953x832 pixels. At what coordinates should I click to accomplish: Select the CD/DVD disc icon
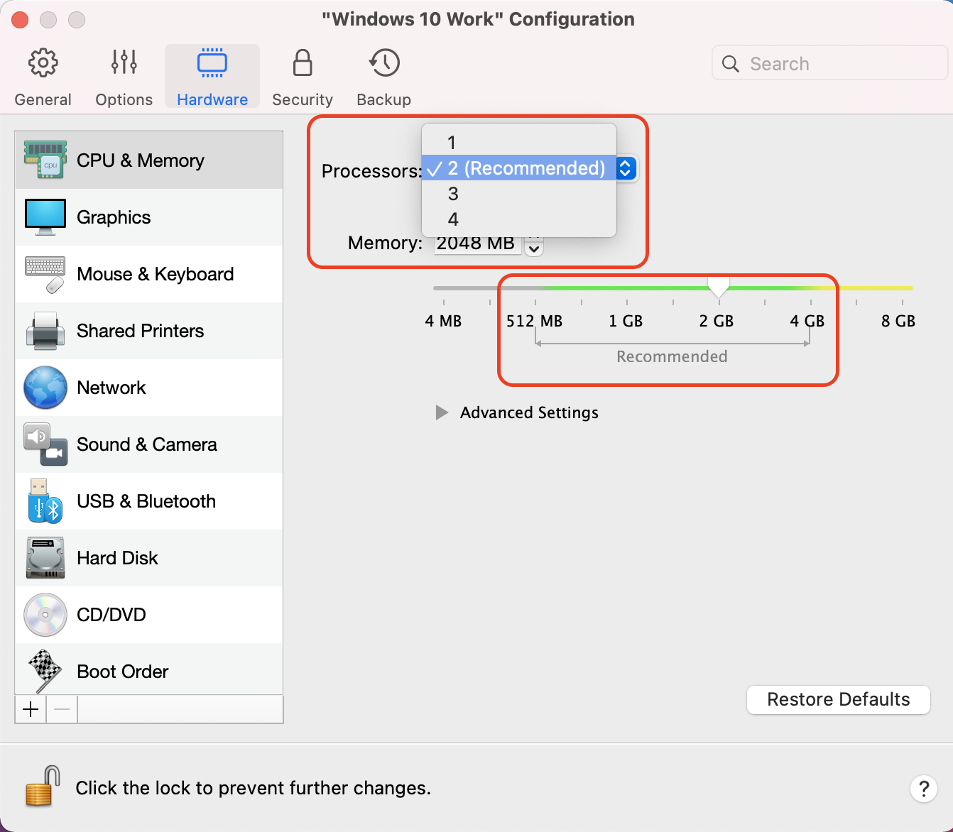pyautogui.click(x=45, y=615)
